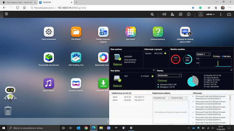Open Chrome from the taskbar
234x131 pixels.
[86, 128]
